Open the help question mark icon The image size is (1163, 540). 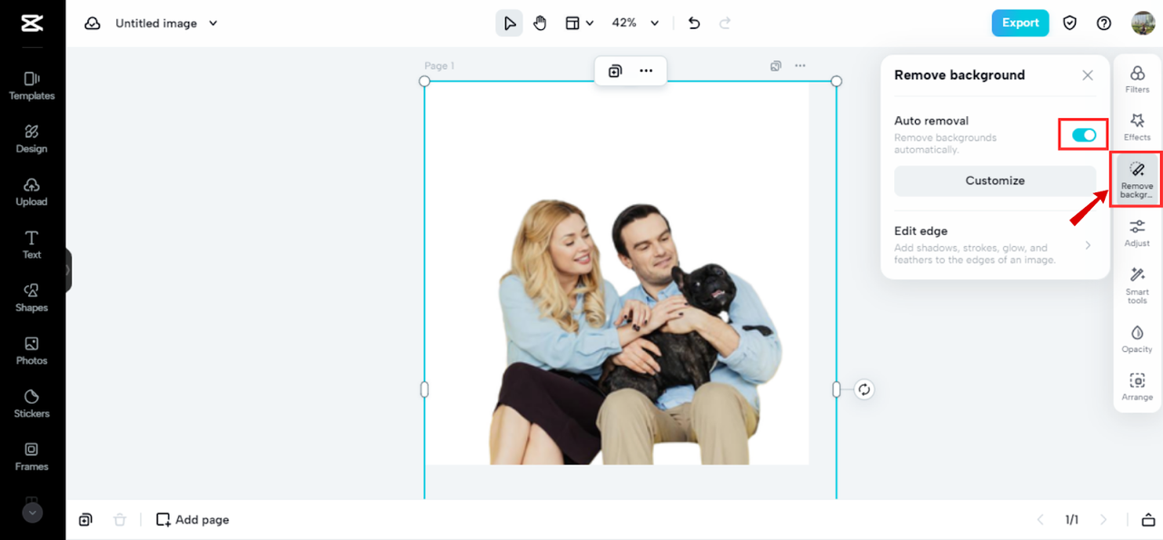click(1104, 24)
